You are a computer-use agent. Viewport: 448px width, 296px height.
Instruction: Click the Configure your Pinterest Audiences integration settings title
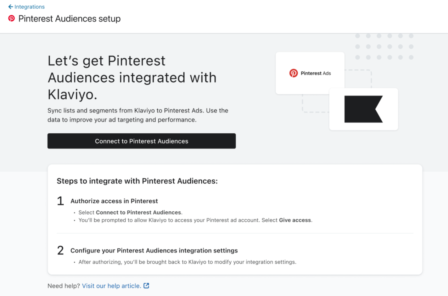(x=154, y=250)
